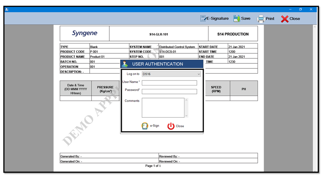Click the red power Close icon in dialog

171,126
